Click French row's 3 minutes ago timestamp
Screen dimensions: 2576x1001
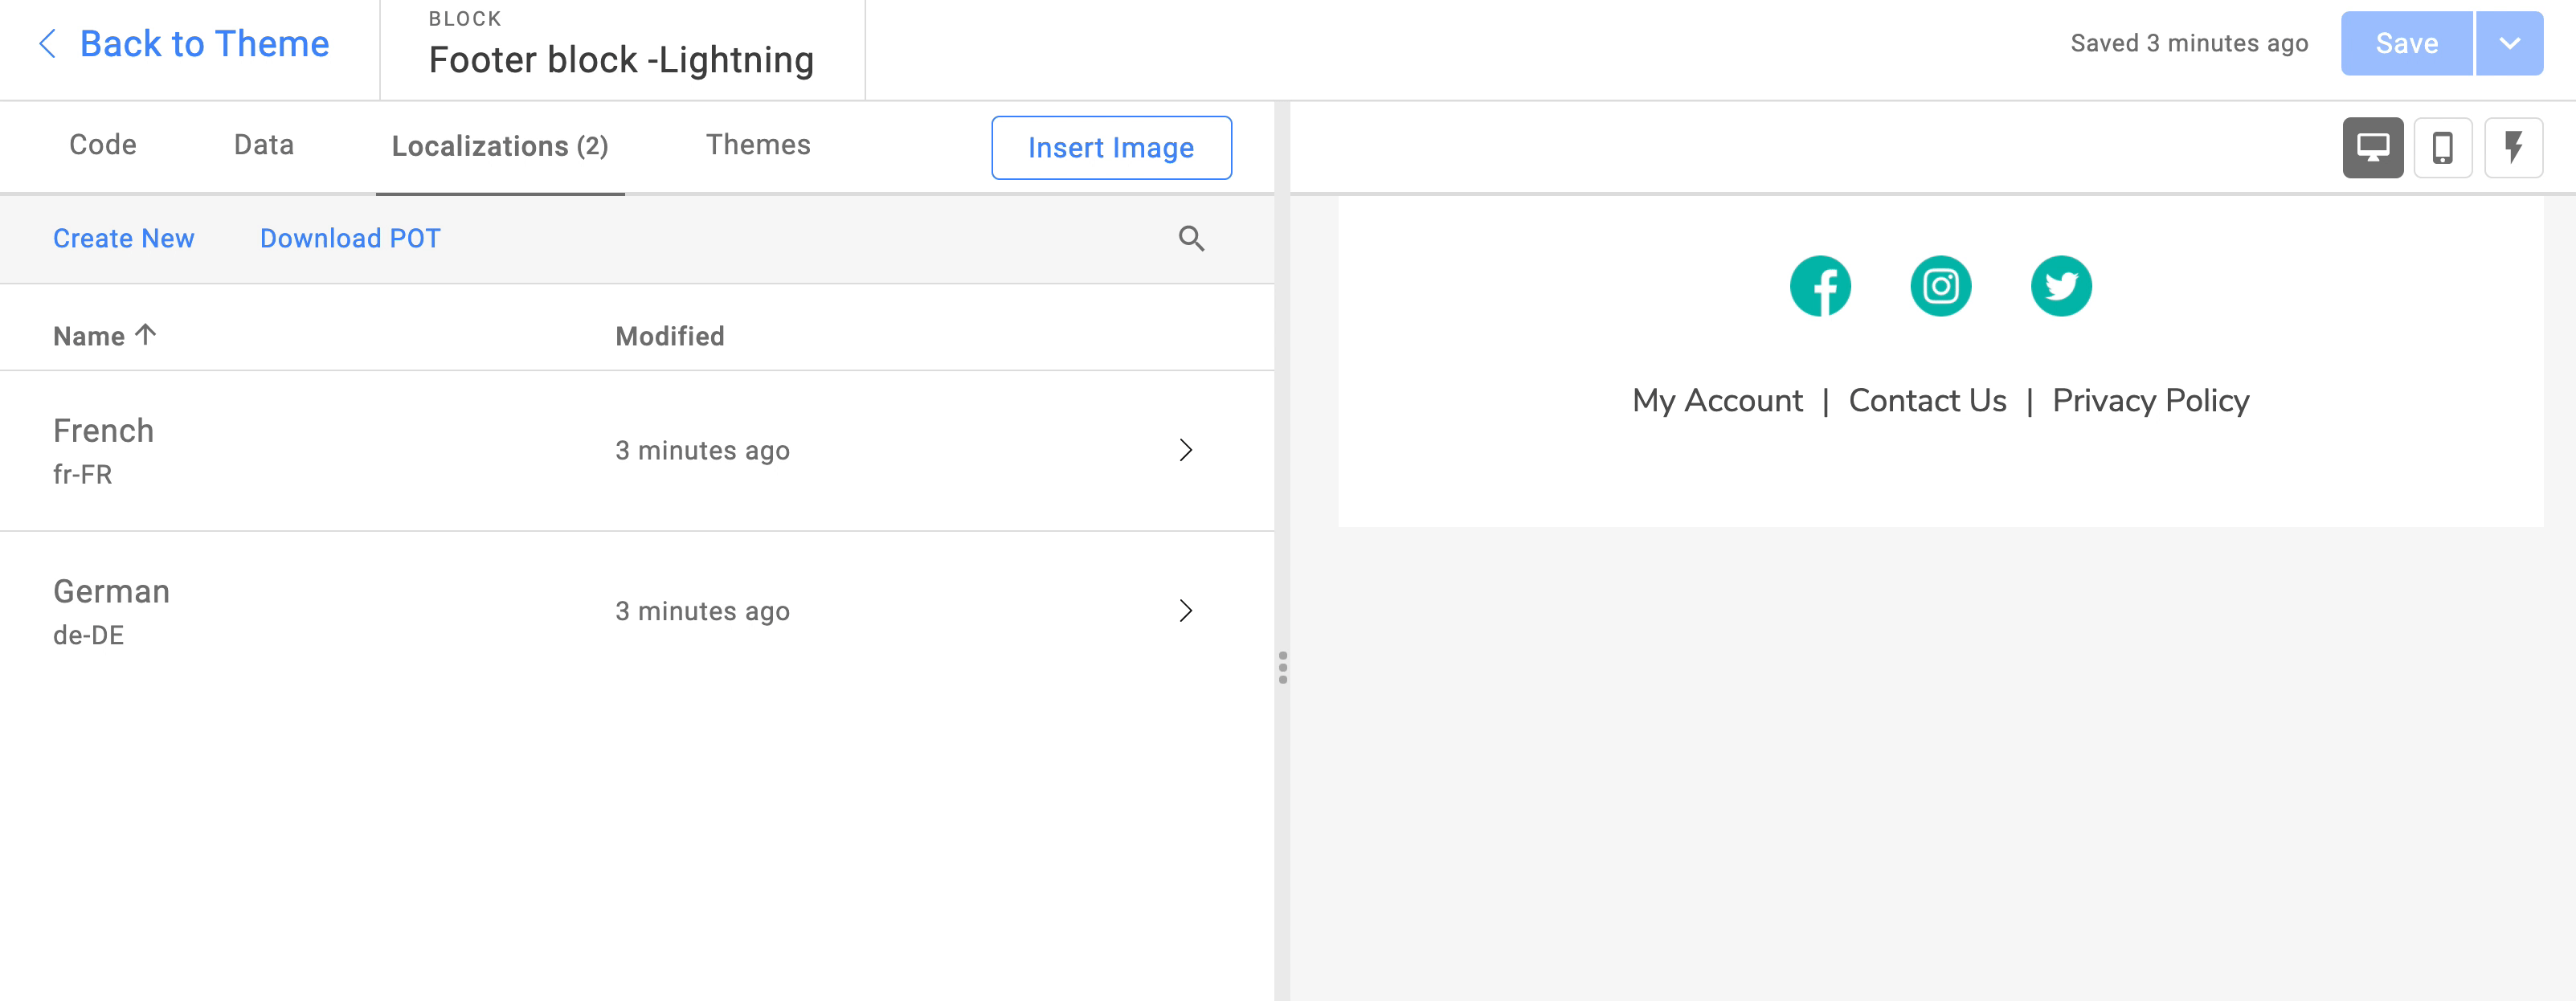703,451
